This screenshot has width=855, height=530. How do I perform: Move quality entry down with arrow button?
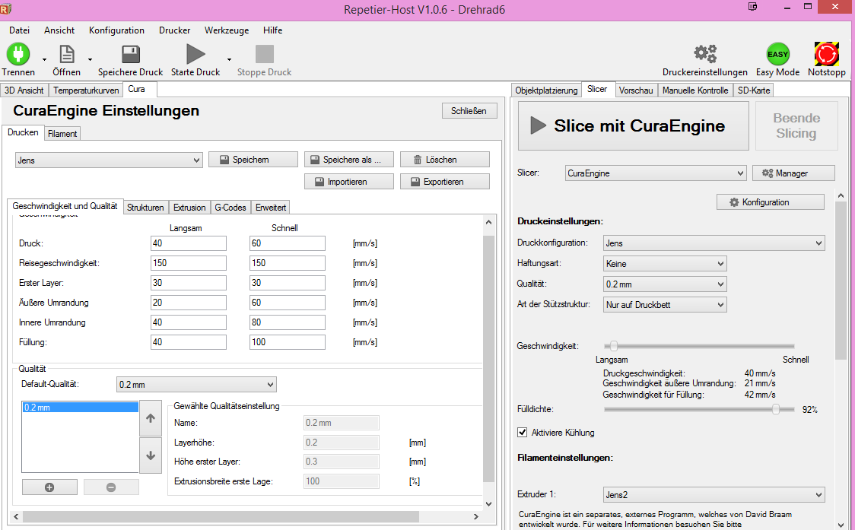click(151, 455)
